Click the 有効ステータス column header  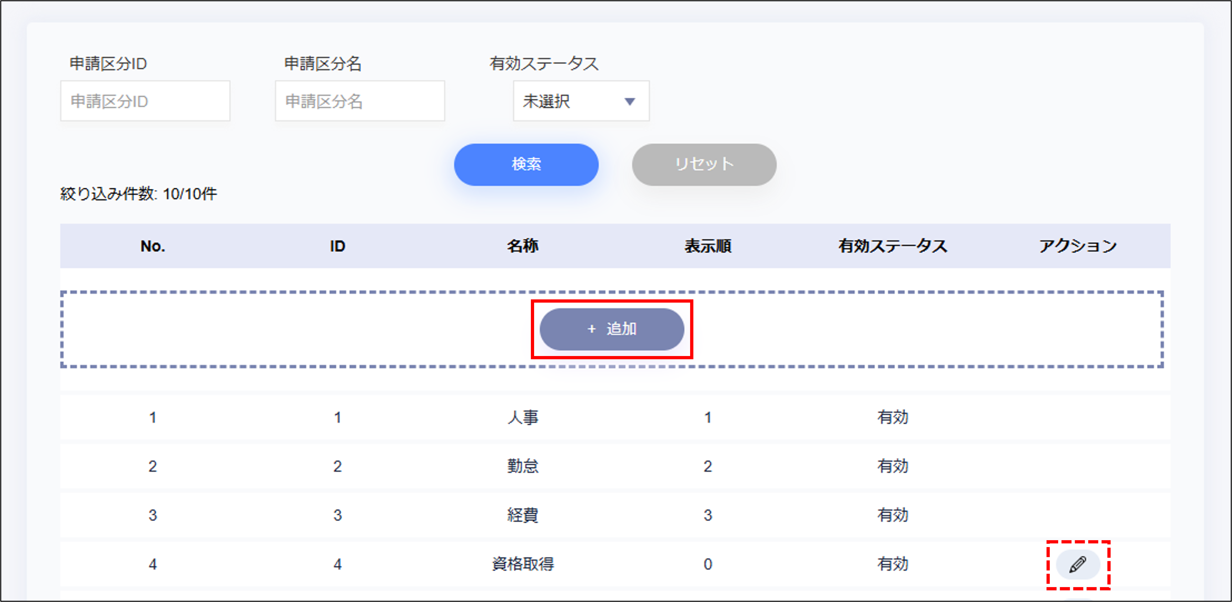(892, 246)
